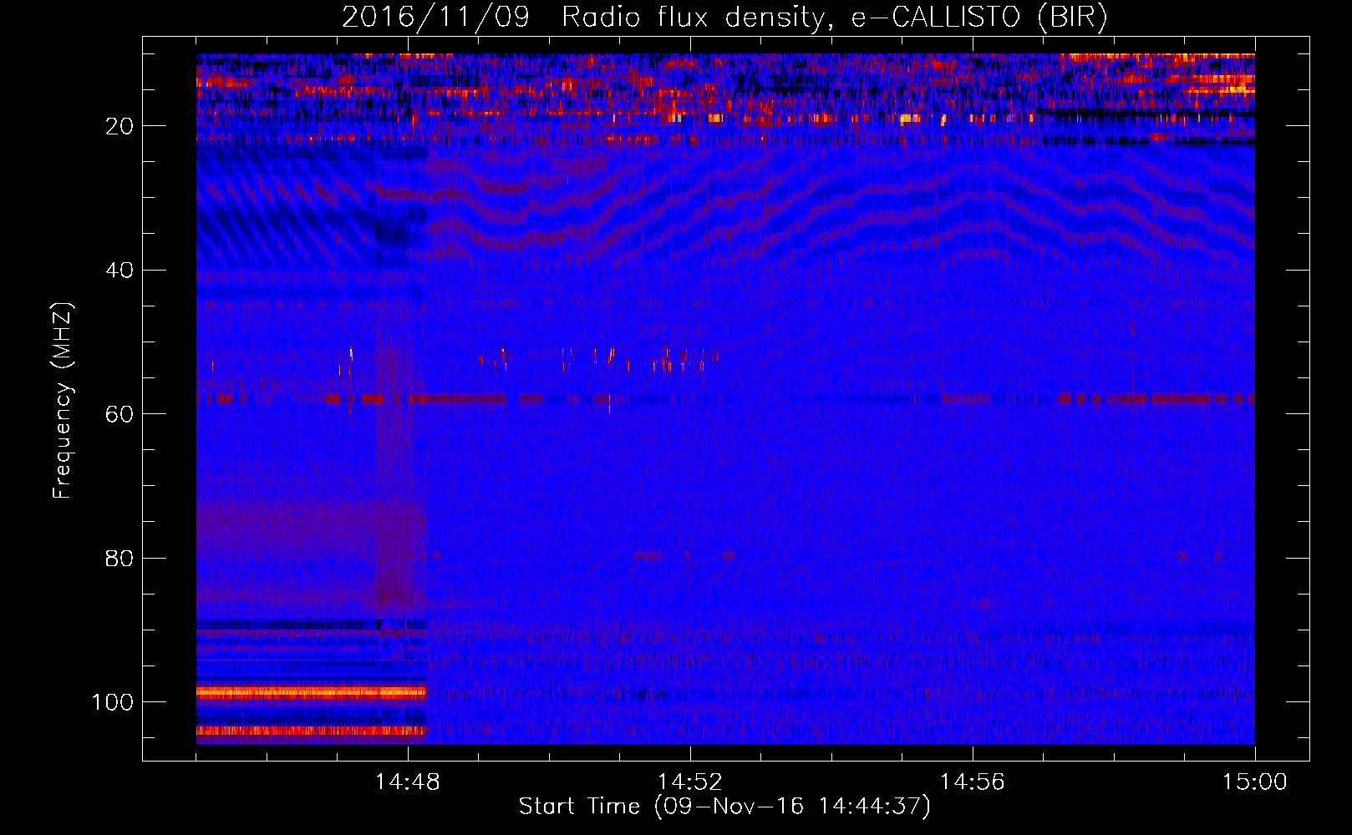This screenshot has height=835, width=1352.
Task: Pick the "60" frequency tick label
Action: [x=120, y=414]
